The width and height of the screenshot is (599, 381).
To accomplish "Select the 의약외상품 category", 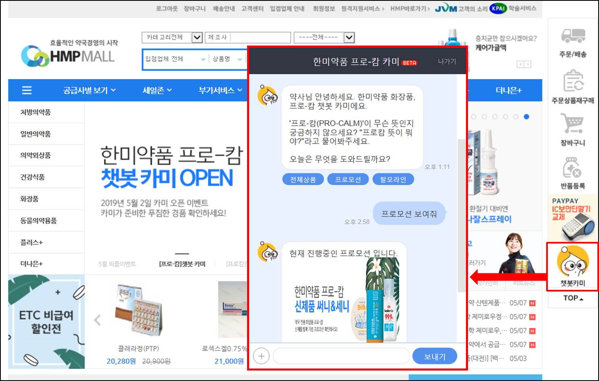I will click(x=46, y=155).
